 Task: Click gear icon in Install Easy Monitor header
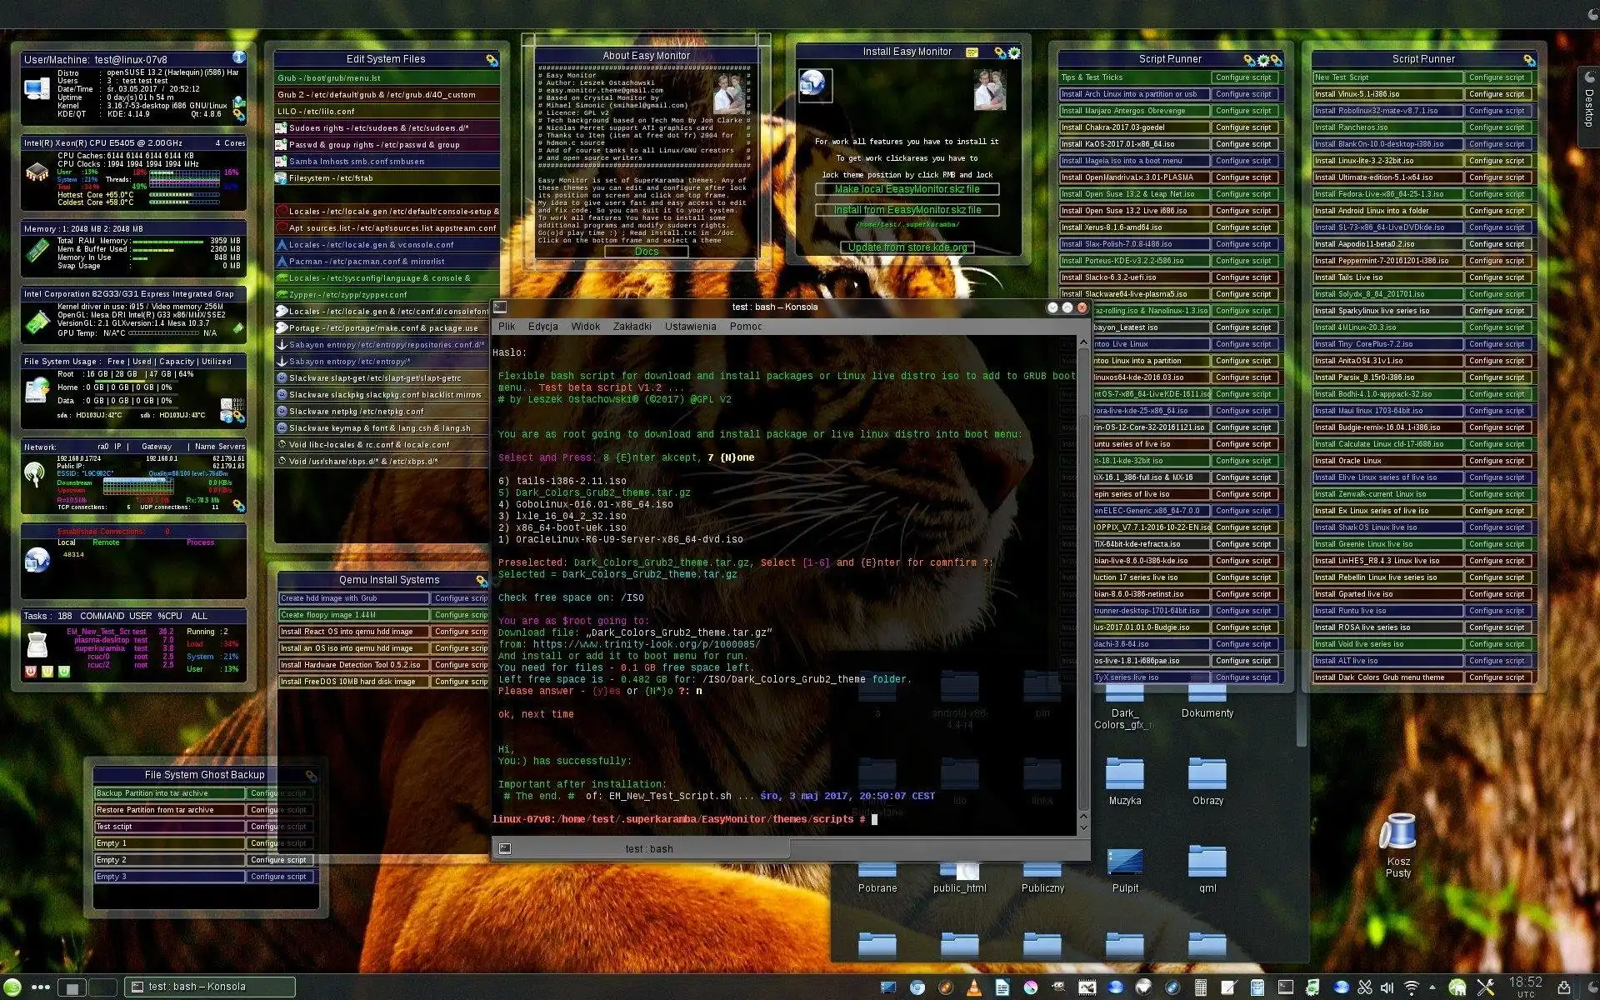pyautogui.click(x=1014, y=52)
